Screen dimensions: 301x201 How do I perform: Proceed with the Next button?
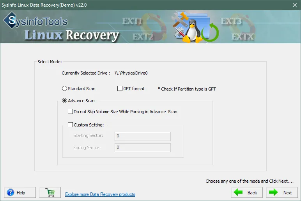282,192
